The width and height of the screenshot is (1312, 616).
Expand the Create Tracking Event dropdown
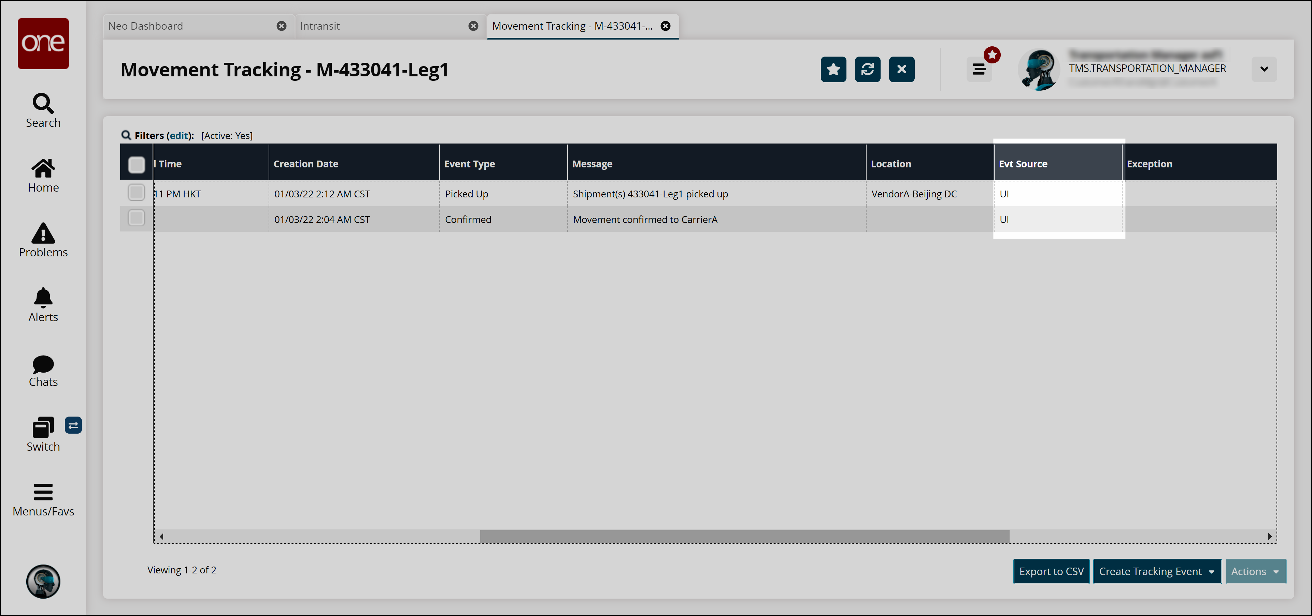1157,571
